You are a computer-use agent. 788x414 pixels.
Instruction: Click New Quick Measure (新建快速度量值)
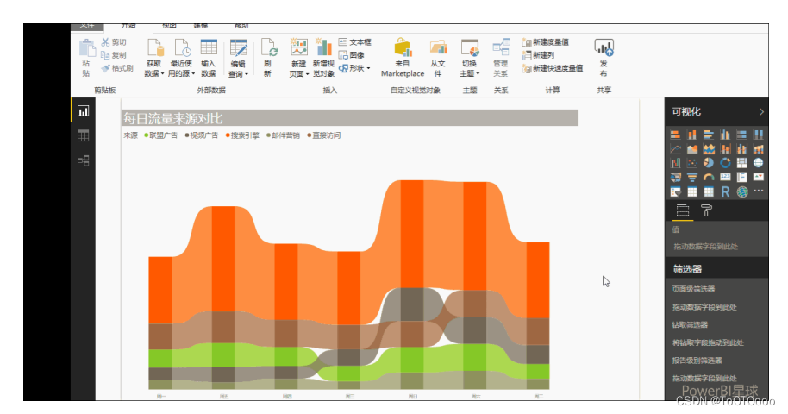coord(553,68)
